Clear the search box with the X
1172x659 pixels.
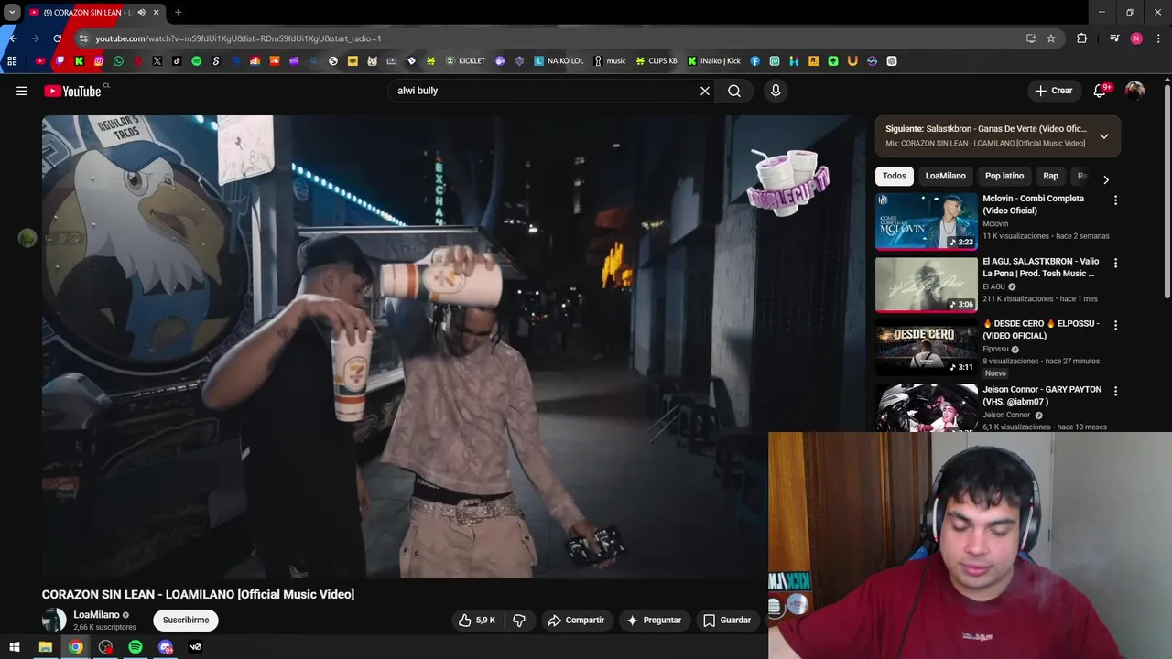(705, 91)
